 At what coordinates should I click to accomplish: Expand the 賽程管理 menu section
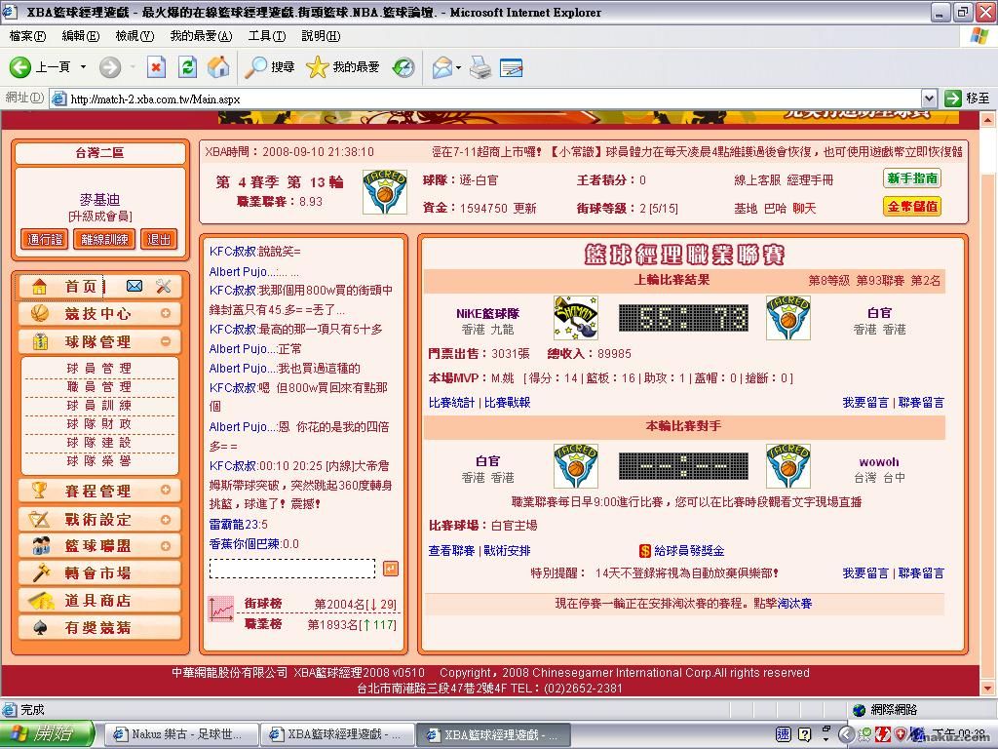click(166, 491)
